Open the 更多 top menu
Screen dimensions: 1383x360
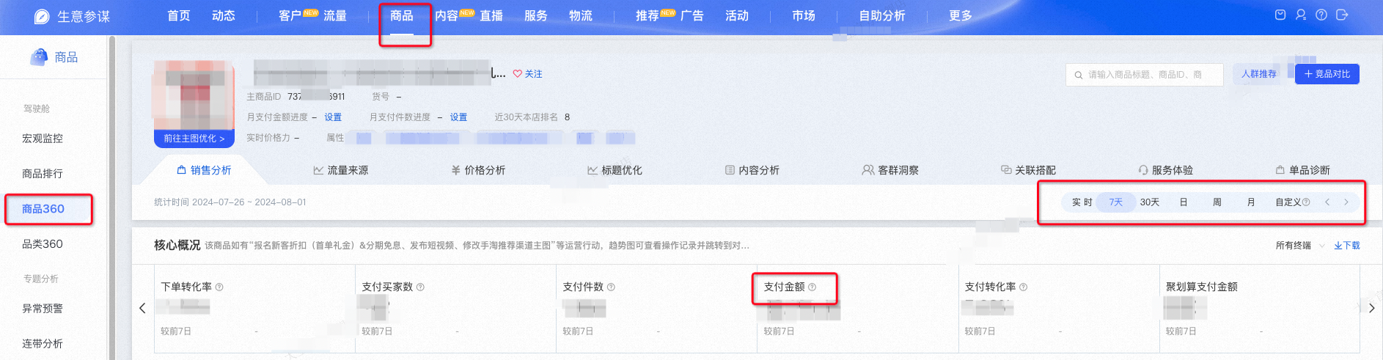click(960, 15)
